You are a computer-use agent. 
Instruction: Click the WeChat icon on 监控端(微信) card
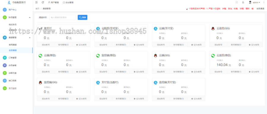(98, 56)
